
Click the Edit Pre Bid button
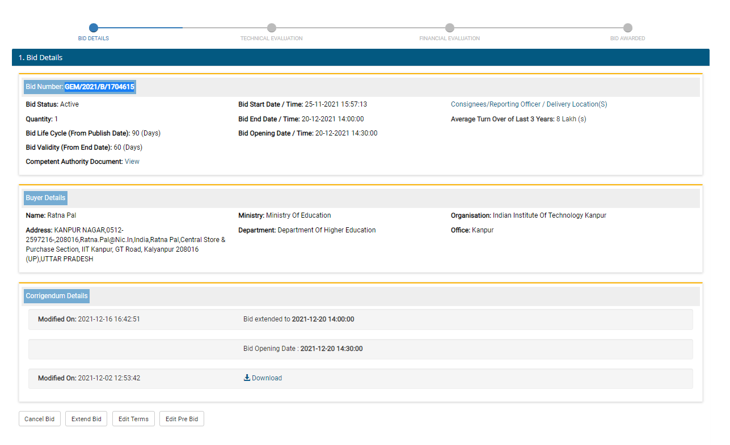(182, 419)
